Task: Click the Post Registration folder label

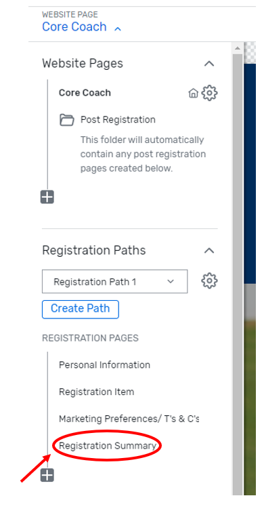Action: click(118, 119)
